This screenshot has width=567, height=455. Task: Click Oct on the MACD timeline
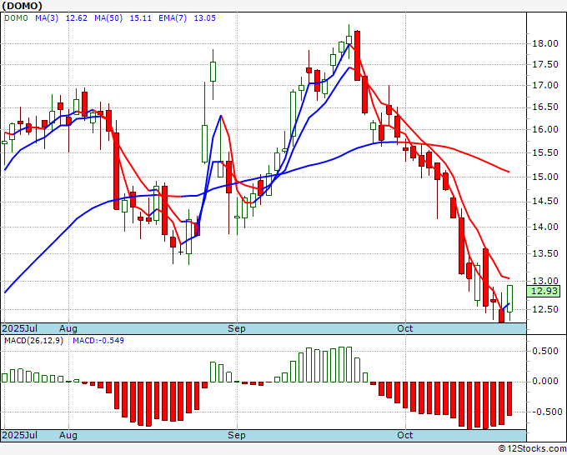tap(405, 435)
